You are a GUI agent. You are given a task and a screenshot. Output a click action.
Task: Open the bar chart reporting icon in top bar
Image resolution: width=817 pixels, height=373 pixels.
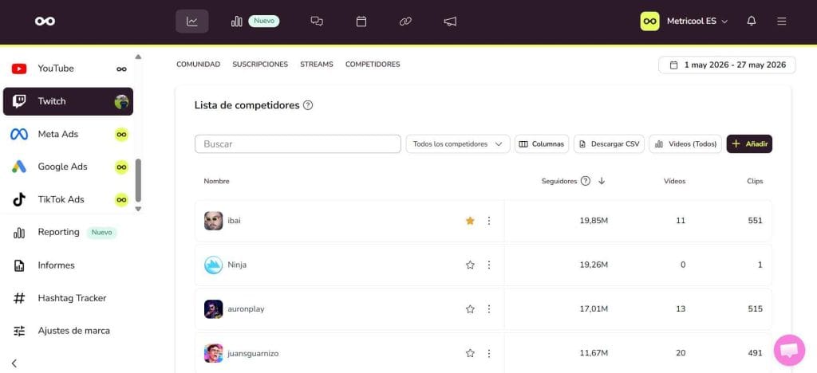236,22
